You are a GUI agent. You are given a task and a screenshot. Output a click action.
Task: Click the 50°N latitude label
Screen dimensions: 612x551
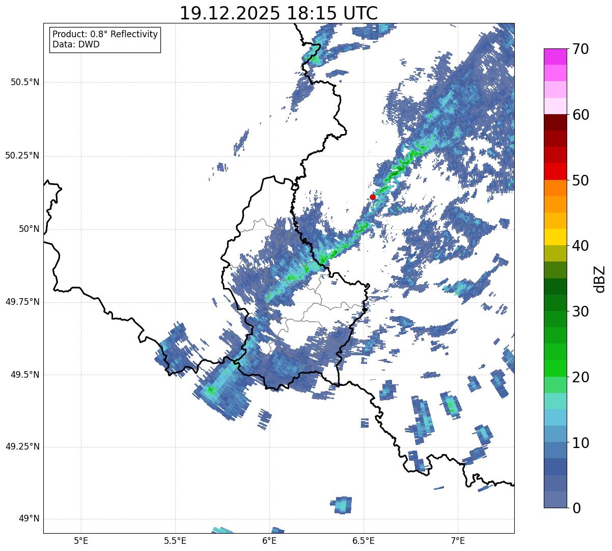click(x=29, y=229)
